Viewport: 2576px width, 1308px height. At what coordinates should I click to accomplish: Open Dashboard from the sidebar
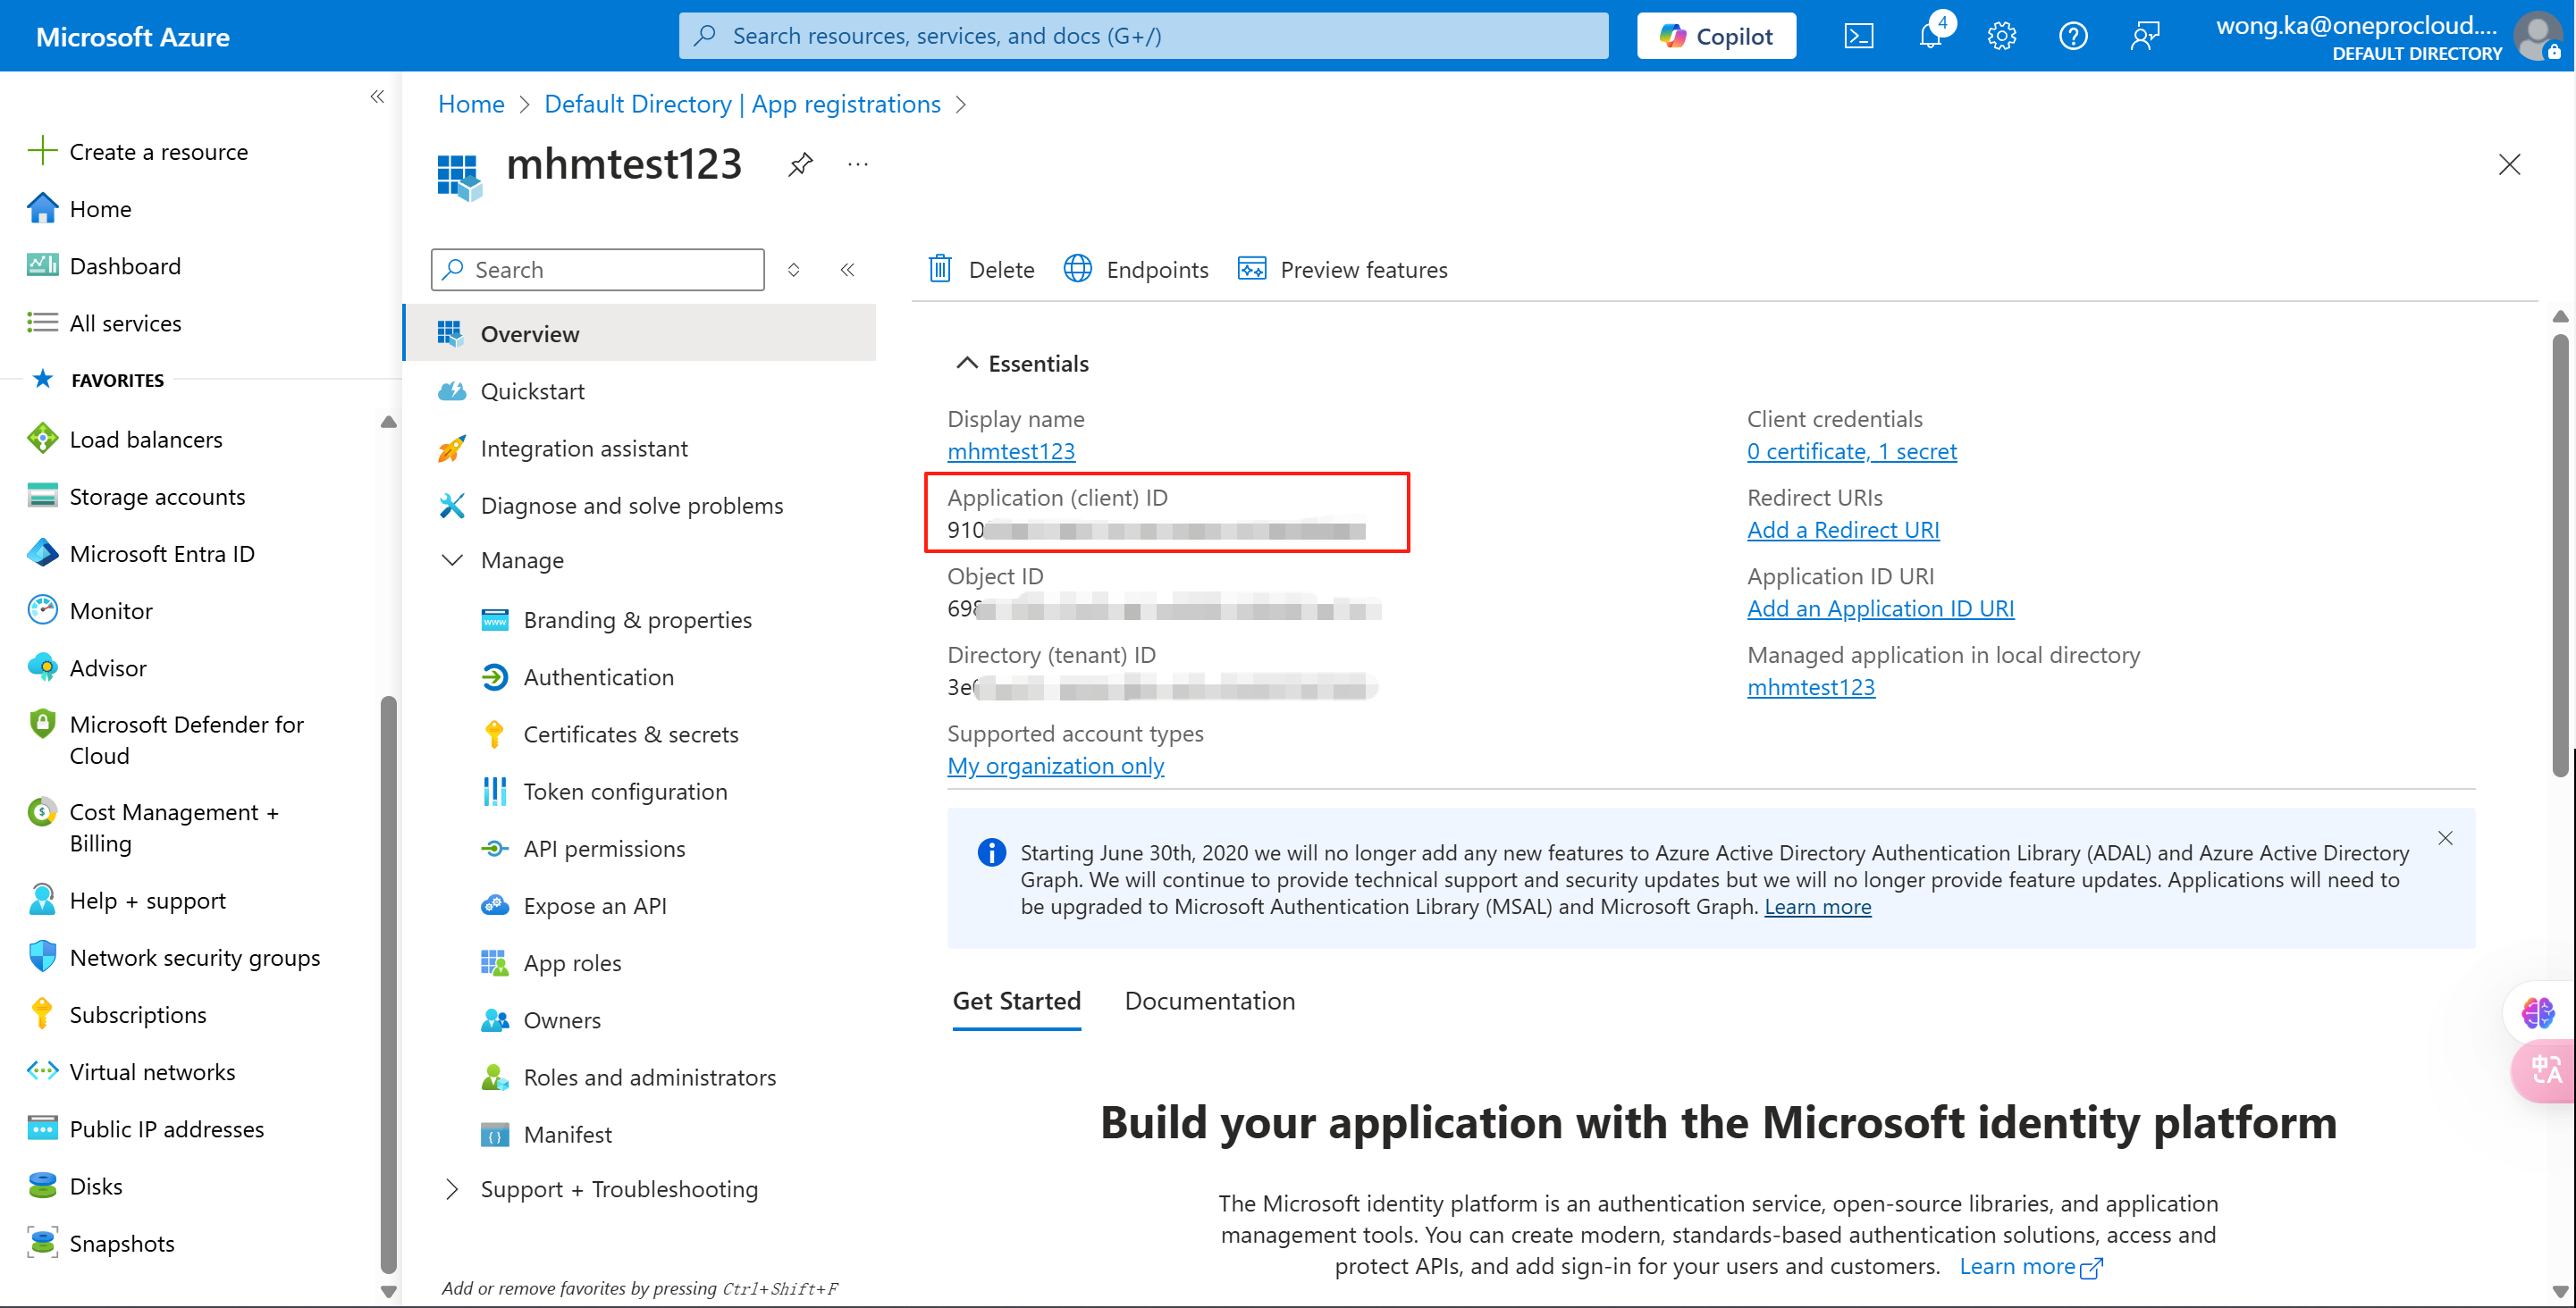tap(105, 265)
